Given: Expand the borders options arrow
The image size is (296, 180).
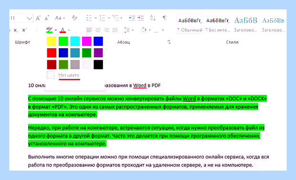Looking at the screenshot, I should tap(163, 30).
